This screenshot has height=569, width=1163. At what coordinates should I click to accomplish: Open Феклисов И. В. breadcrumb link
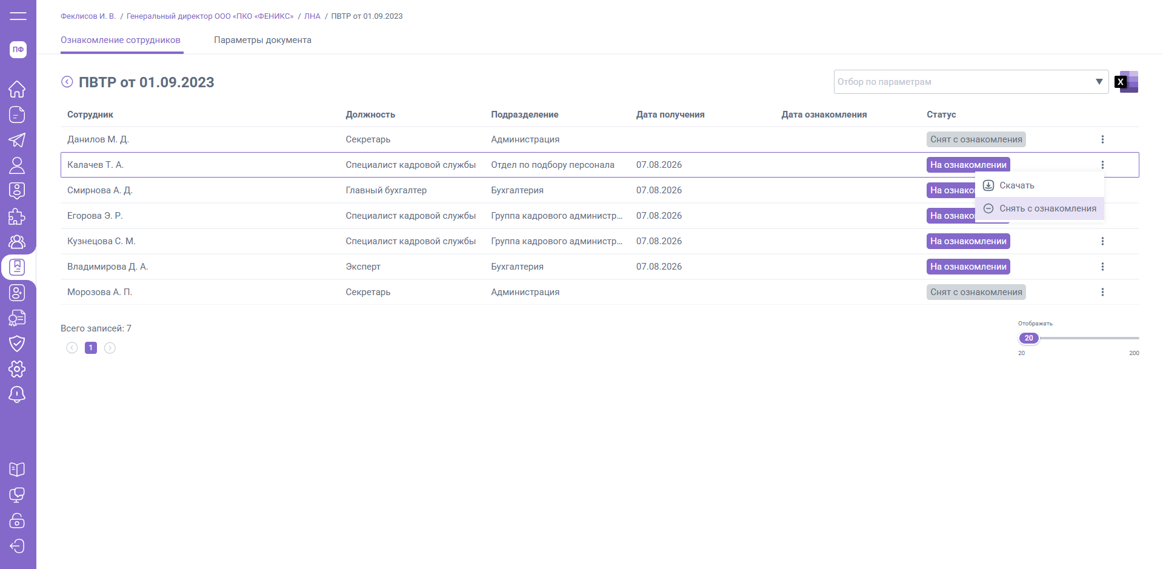tap(88, 16)
